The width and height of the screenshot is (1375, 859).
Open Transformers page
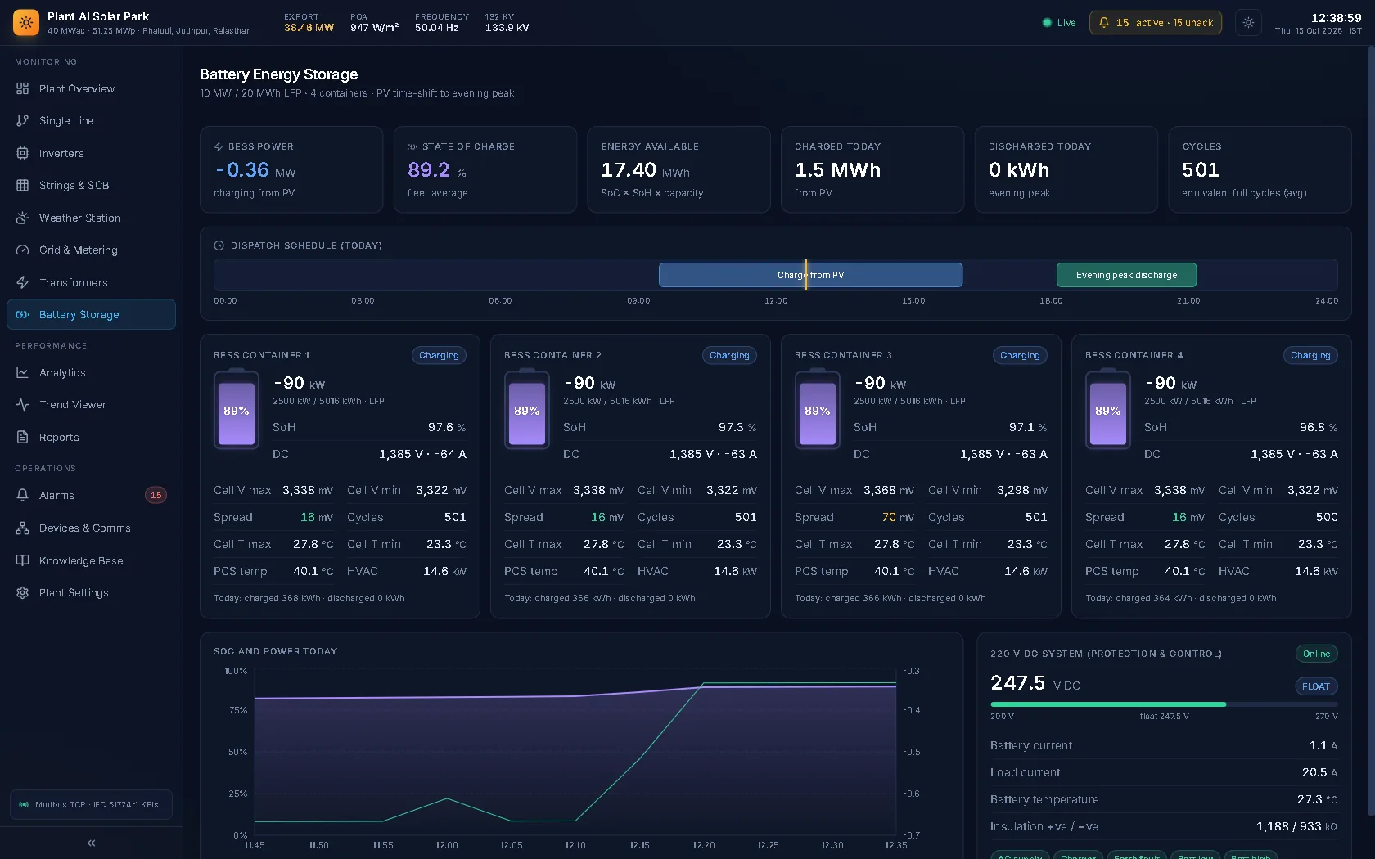click(x=91, y=282)
